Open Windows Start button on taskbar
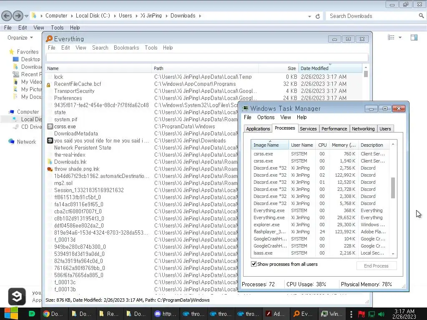The height and width of the screenshot is (320, 427). click(x=11, y=314)
